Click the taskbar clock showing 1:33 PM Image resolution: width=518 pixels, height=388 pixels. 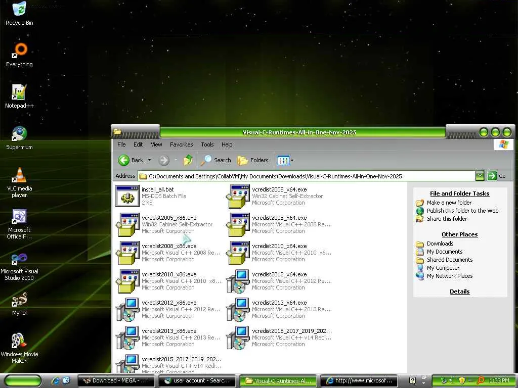tap(499, 381)
